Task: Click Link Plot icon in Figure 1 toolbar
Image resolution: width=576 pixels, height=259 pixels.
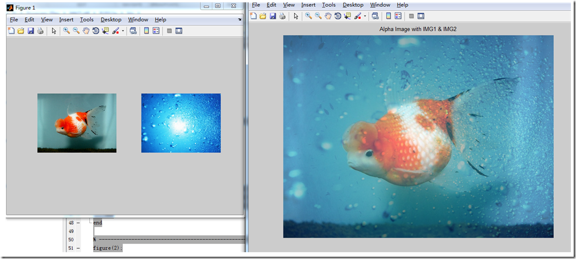Action: click(x=133, y=31)
